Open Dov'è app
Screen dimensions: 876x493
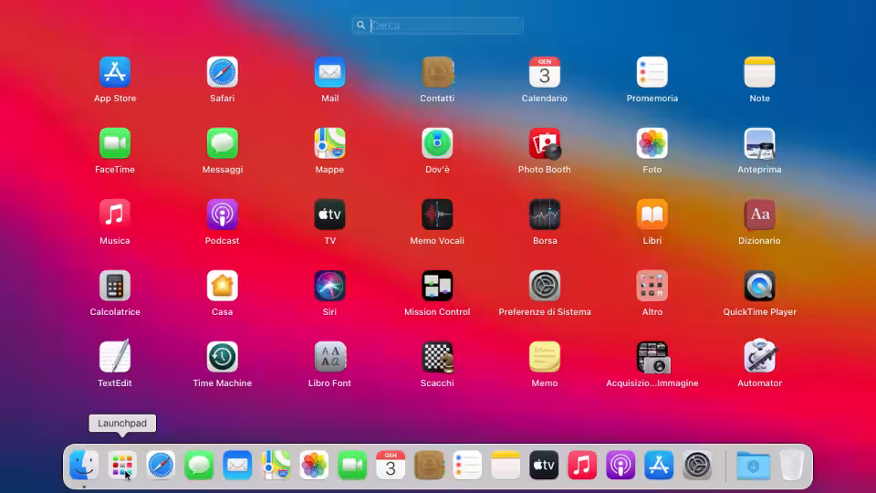(x=437, y=143)
